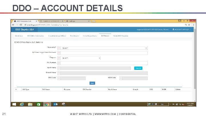Switch to the DDO Office Information tab
The height and width of the screenshot is (116, 206).
click(x=35, y=36)
